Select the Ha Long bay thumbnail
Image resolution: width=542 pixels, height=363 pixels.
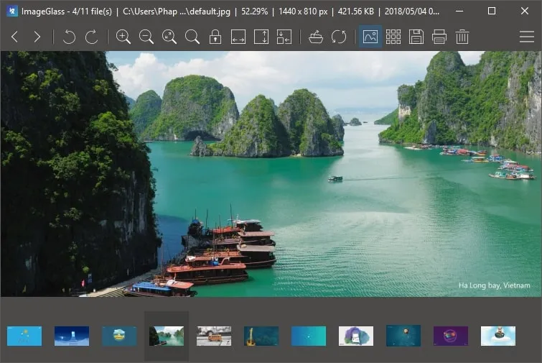[167, 336]
